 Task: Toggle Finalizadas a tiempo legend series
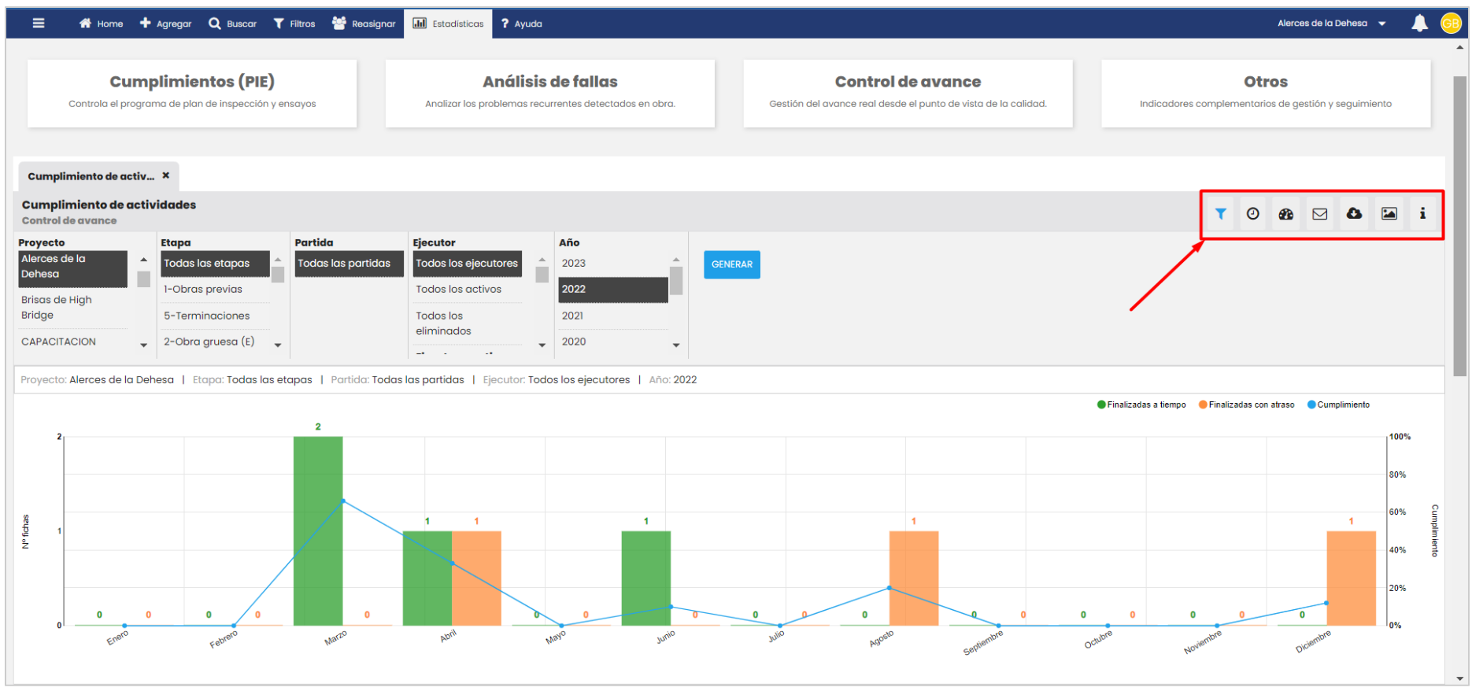pyautogui.click(x=1141, y=405)
